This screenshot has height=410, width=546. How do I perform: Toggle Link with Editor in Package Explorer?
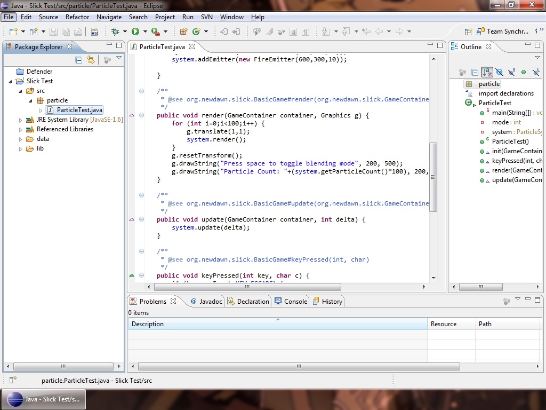[x=91, y=60]
